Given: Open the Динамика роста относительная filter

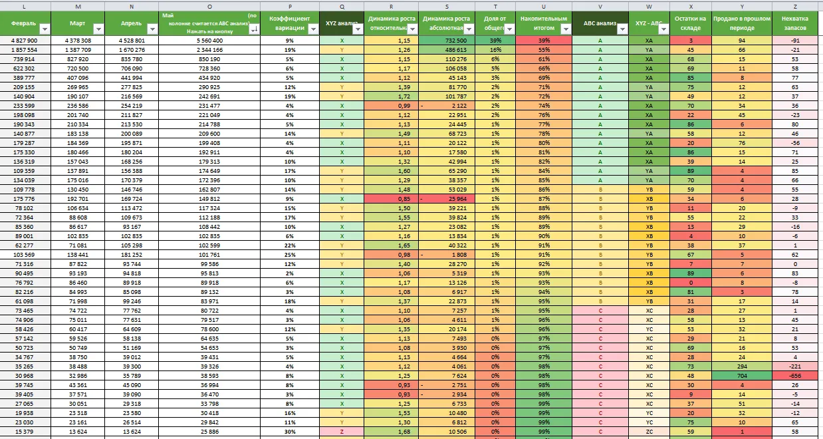Looking at the screenshot, I should click(412, 29).
